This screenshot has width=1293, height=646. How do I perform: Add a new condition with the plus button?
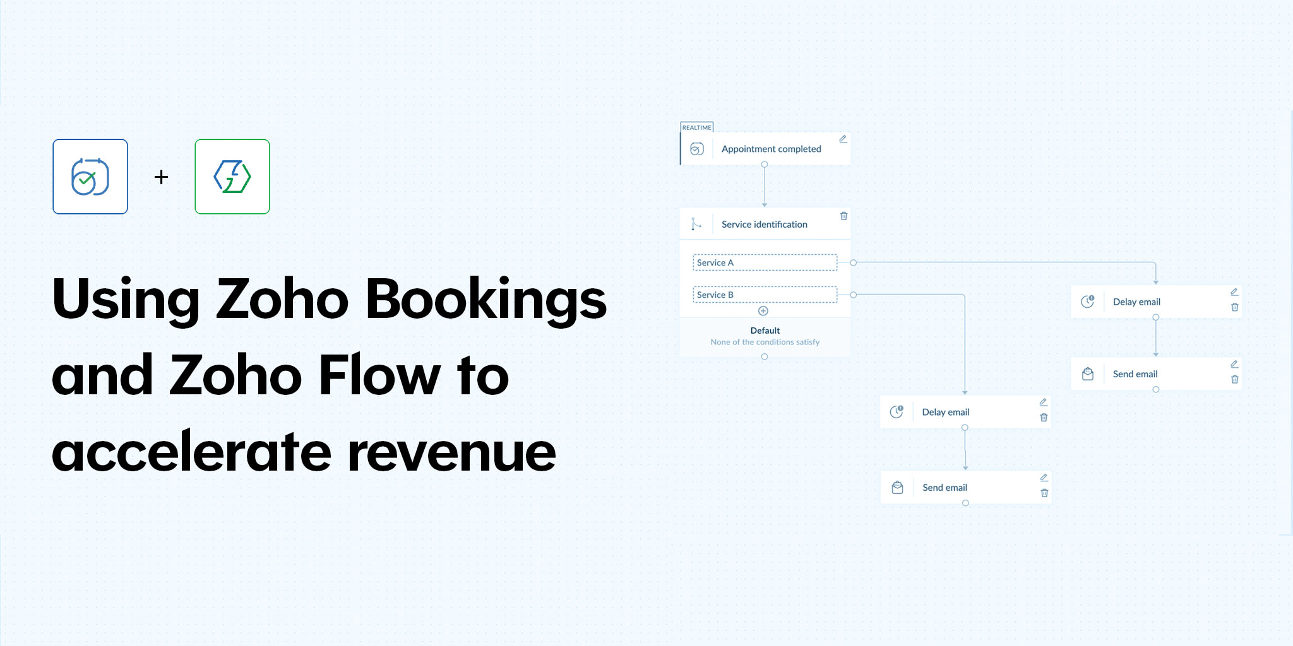tap(764, 310)
